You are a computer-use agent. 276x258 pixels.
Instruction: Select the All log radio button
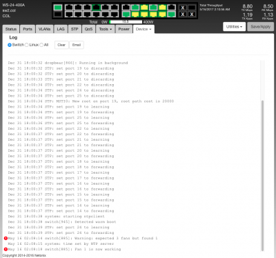[41, 45]
